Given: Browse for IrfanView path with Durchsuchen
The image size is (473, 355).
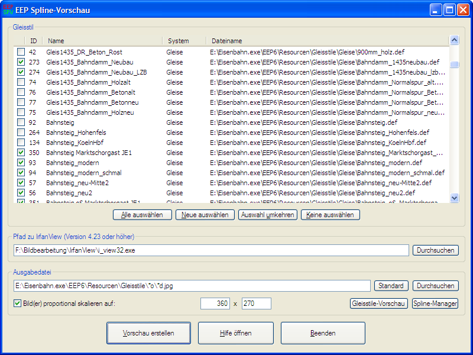Looking at the screenshot, I should click(x=435, y=250).
